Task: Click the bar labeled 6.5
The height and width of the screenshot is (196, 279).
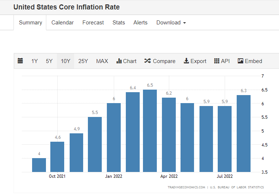Action: click(150, 131)
